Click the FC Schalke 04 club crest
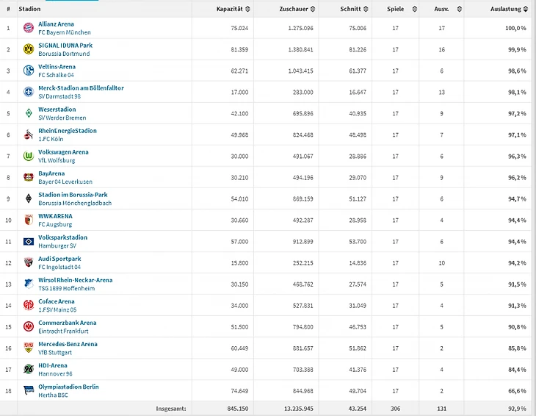Image resolution: width=536 pixels, height=416 pixels. 28,71
